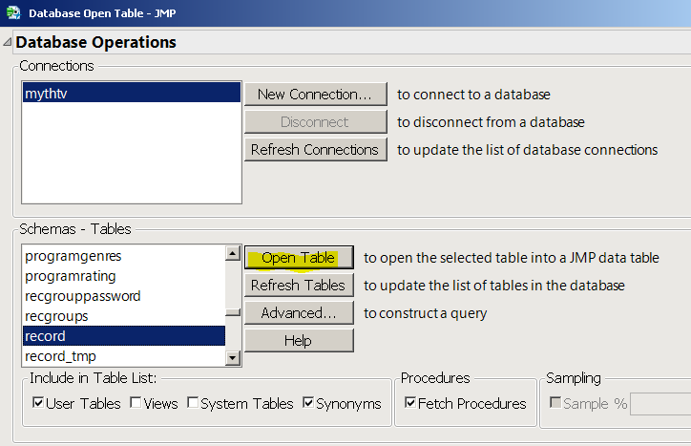
Task: Enable the Views checkbox
Action: click(x=135, y=403)
